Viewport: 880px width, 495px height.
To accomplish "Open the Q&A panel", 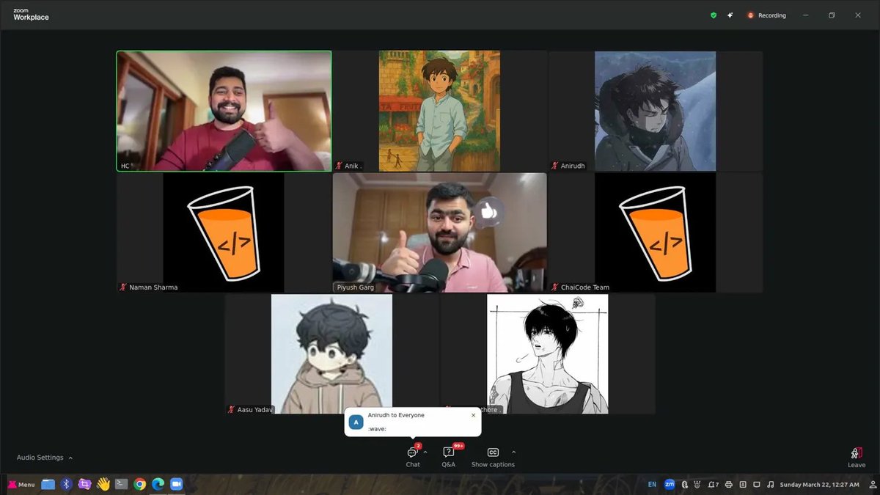I will click(x=448, y=457).
